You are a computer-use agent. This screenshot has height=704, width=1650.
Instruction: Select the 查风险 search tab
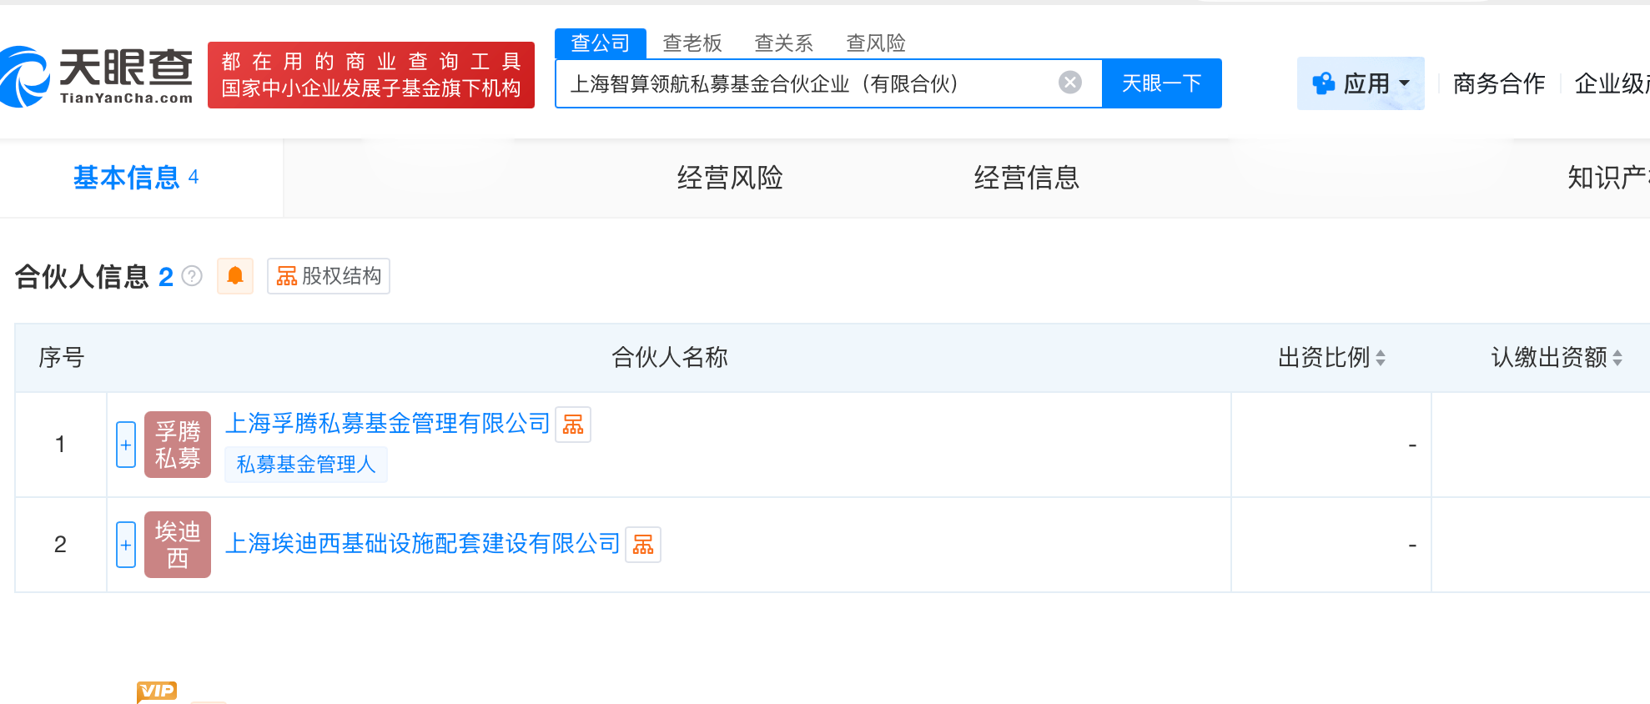[876, 43]
